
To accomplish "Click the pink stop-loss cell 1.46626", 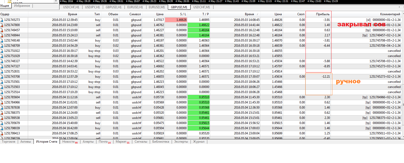I will click(176, 20).
